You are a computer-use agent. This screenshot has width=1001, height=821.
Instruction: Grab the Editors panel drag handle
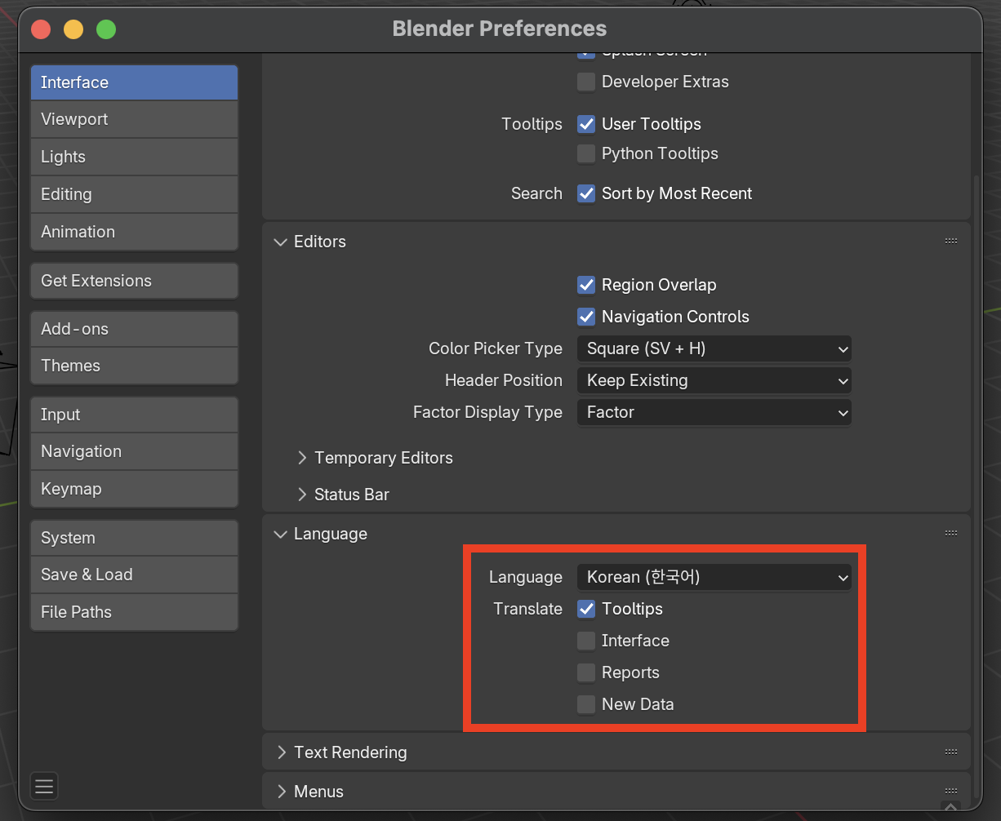click(x=950, y=242)
